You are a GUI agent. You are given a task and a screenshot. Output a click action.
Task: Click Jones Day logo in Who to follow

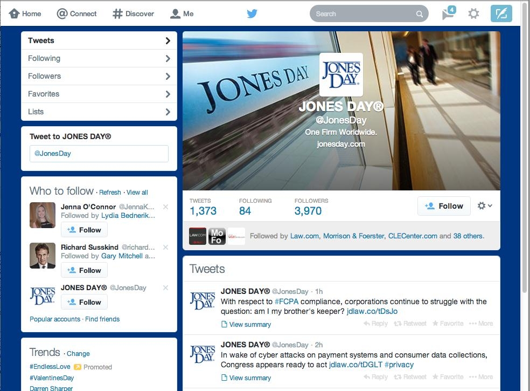pos(43,296)
